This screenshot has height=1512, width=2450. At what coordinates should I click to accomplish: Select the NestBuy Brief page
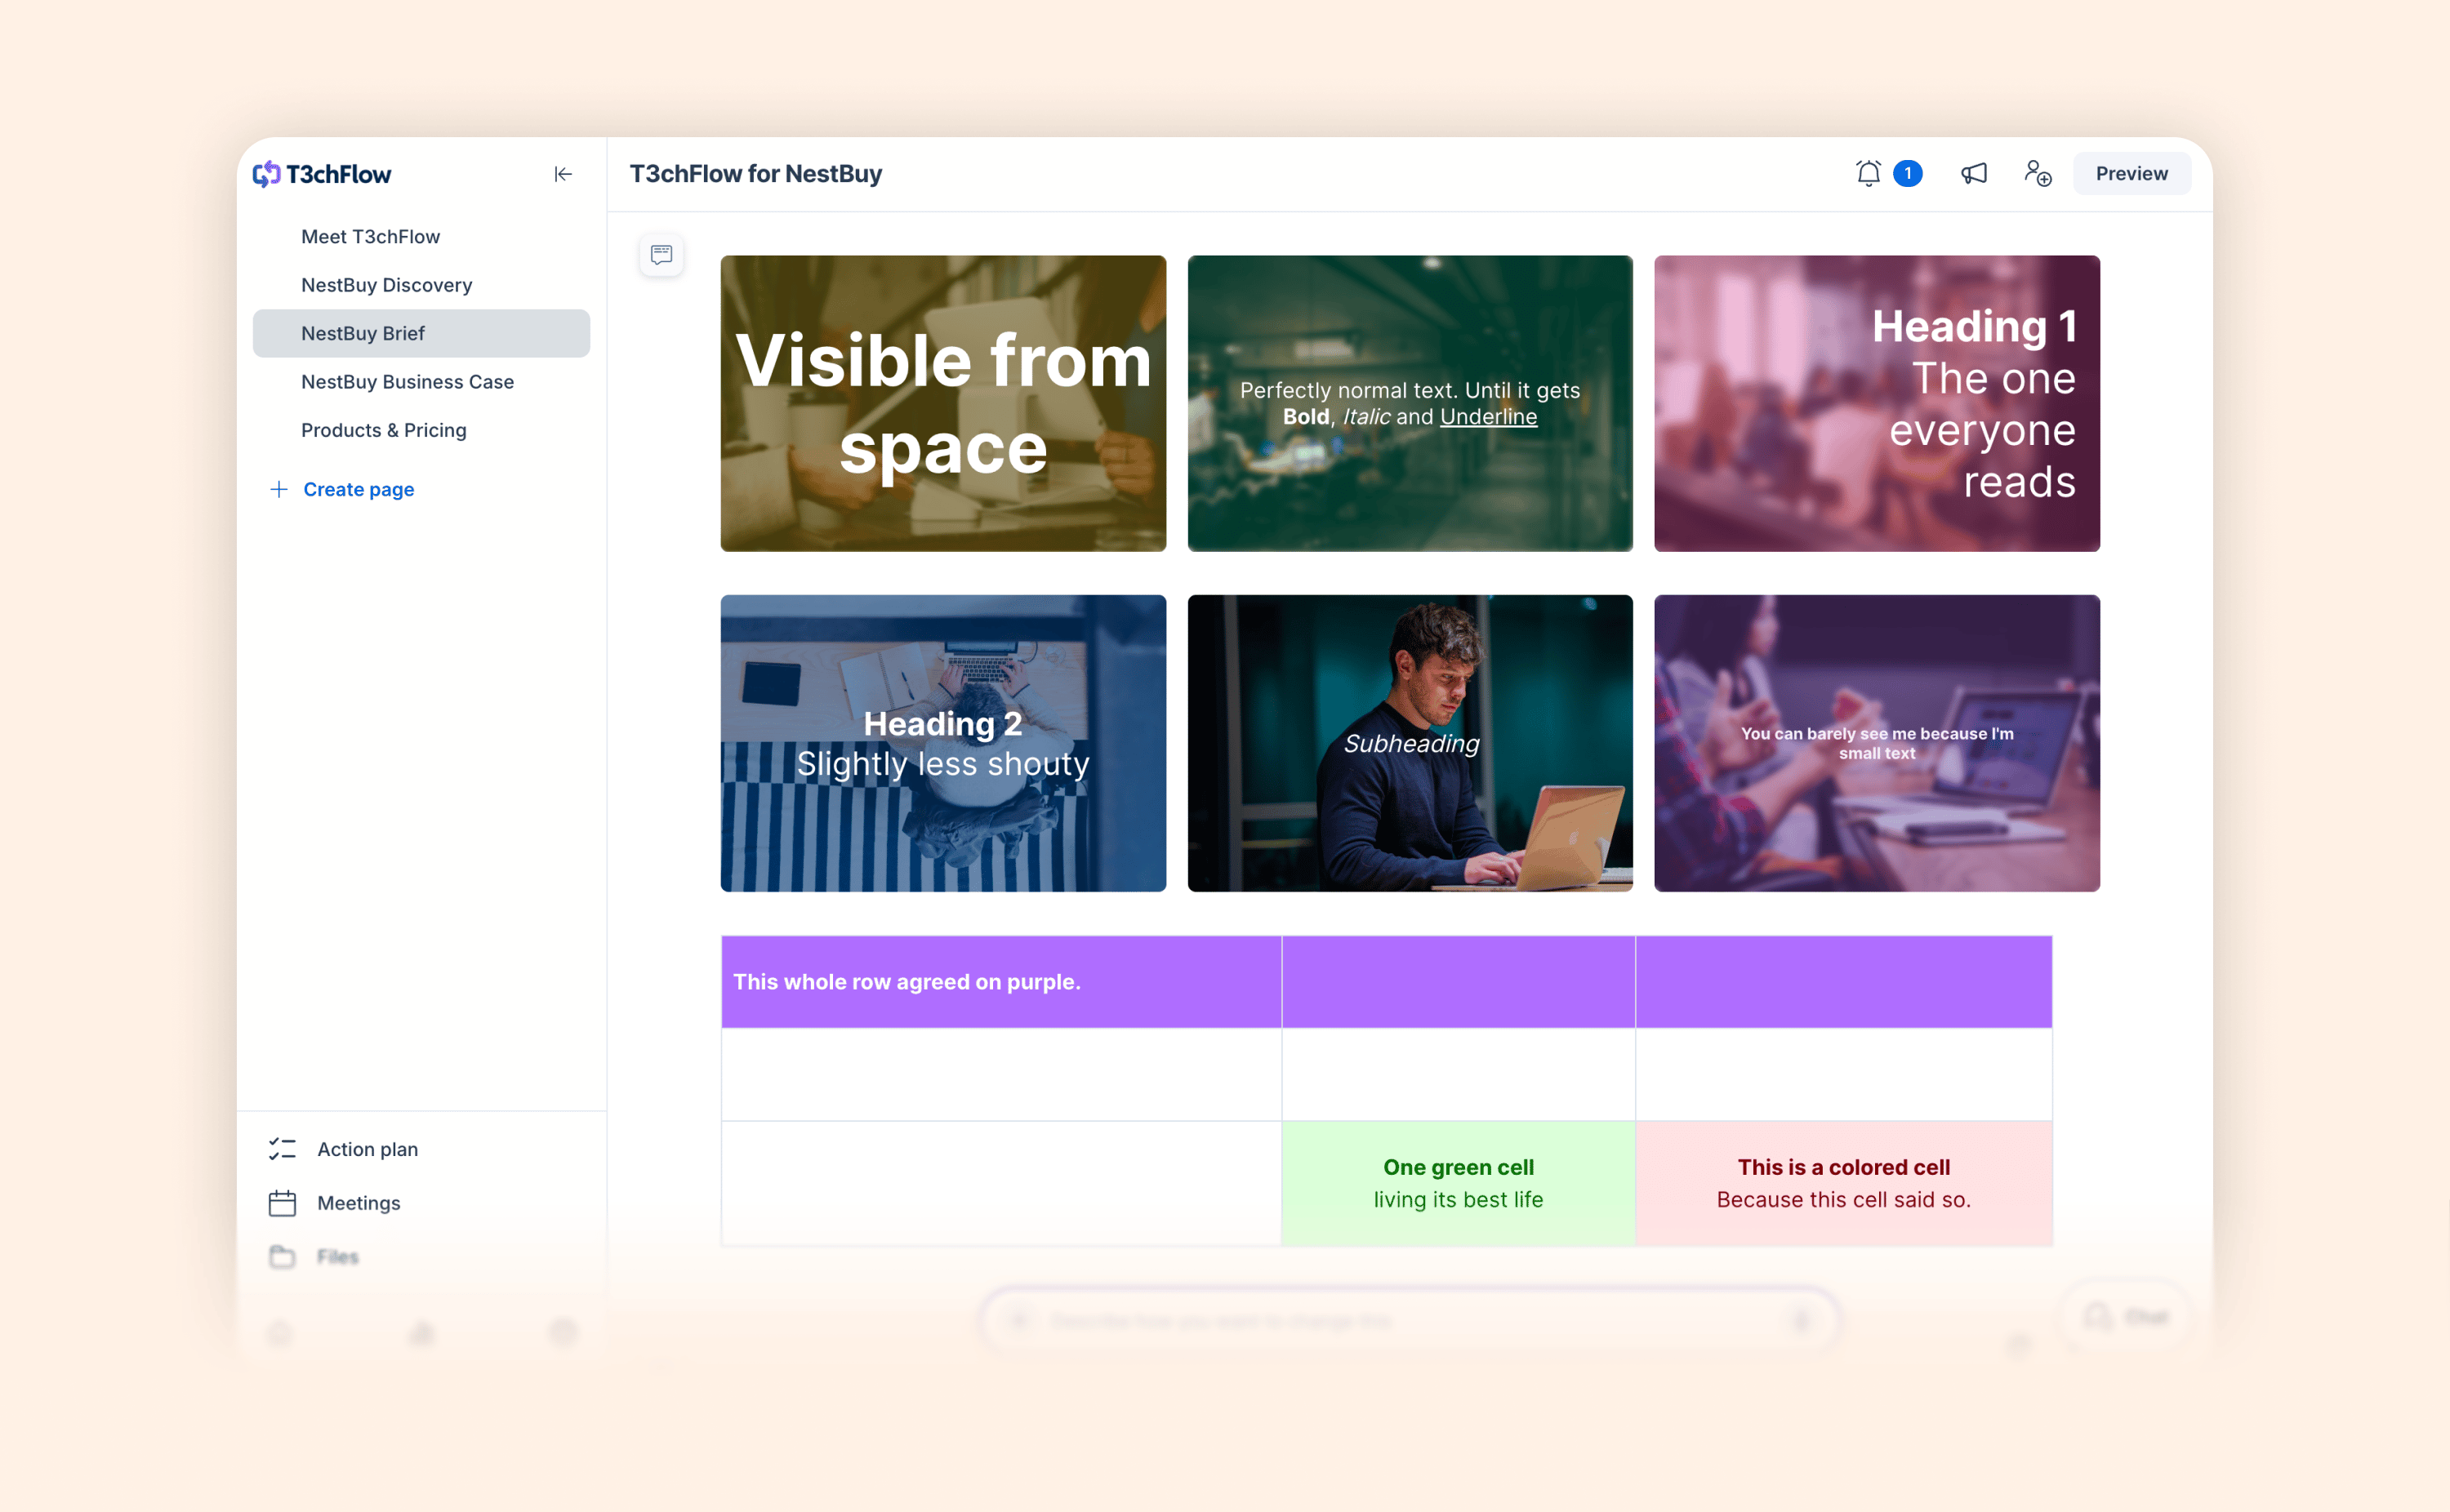[x=421, y=333]
